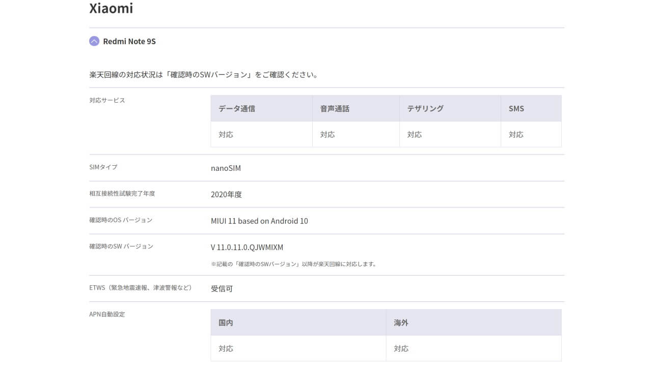Screen dimensions: 652x366
Task: Click the 対応 cell under テザリング
Action: pyautogui.click(x=414, y=135)
